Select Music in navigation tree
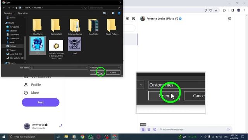The image size is (248, 140). pyautogui.click(x=10, y=42)
